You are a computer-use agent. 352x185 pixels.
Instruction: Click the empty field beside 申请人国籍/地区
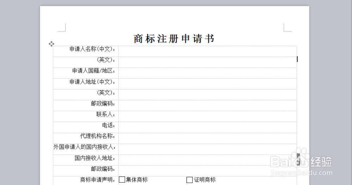208,73
